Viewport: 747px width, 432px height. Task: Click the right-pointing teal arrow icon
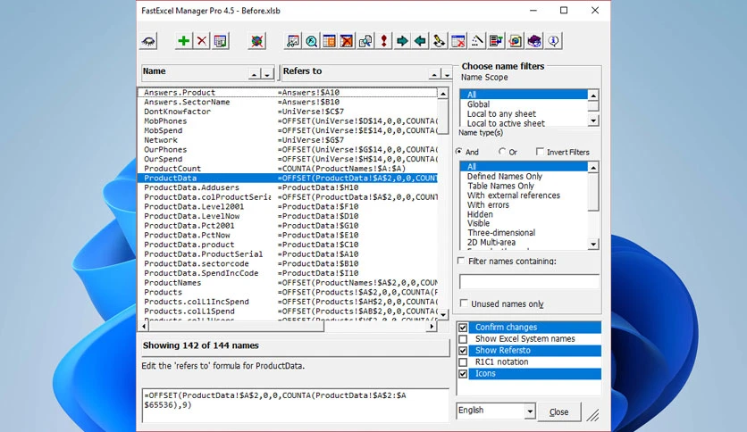(402, 41)
